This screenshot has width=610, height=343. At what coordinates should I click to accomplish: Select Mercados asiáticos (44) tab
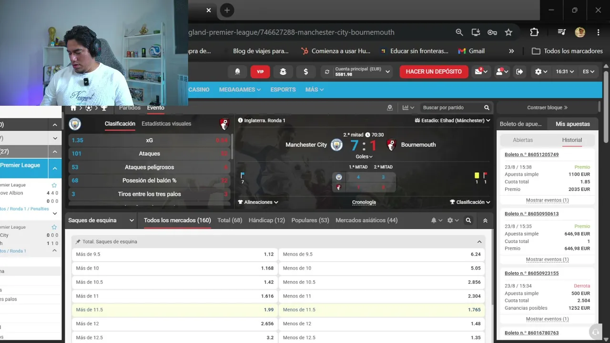pyautogui.click(x=366, y=220)
